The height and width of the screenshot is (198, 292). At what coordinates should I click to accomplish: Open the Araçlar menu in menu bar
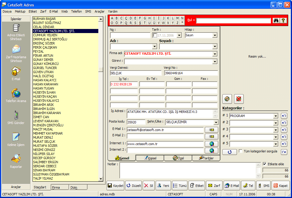point(100,11)
